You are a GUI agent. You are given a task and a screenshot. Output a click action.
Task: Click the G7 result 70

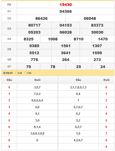[29, 67]
